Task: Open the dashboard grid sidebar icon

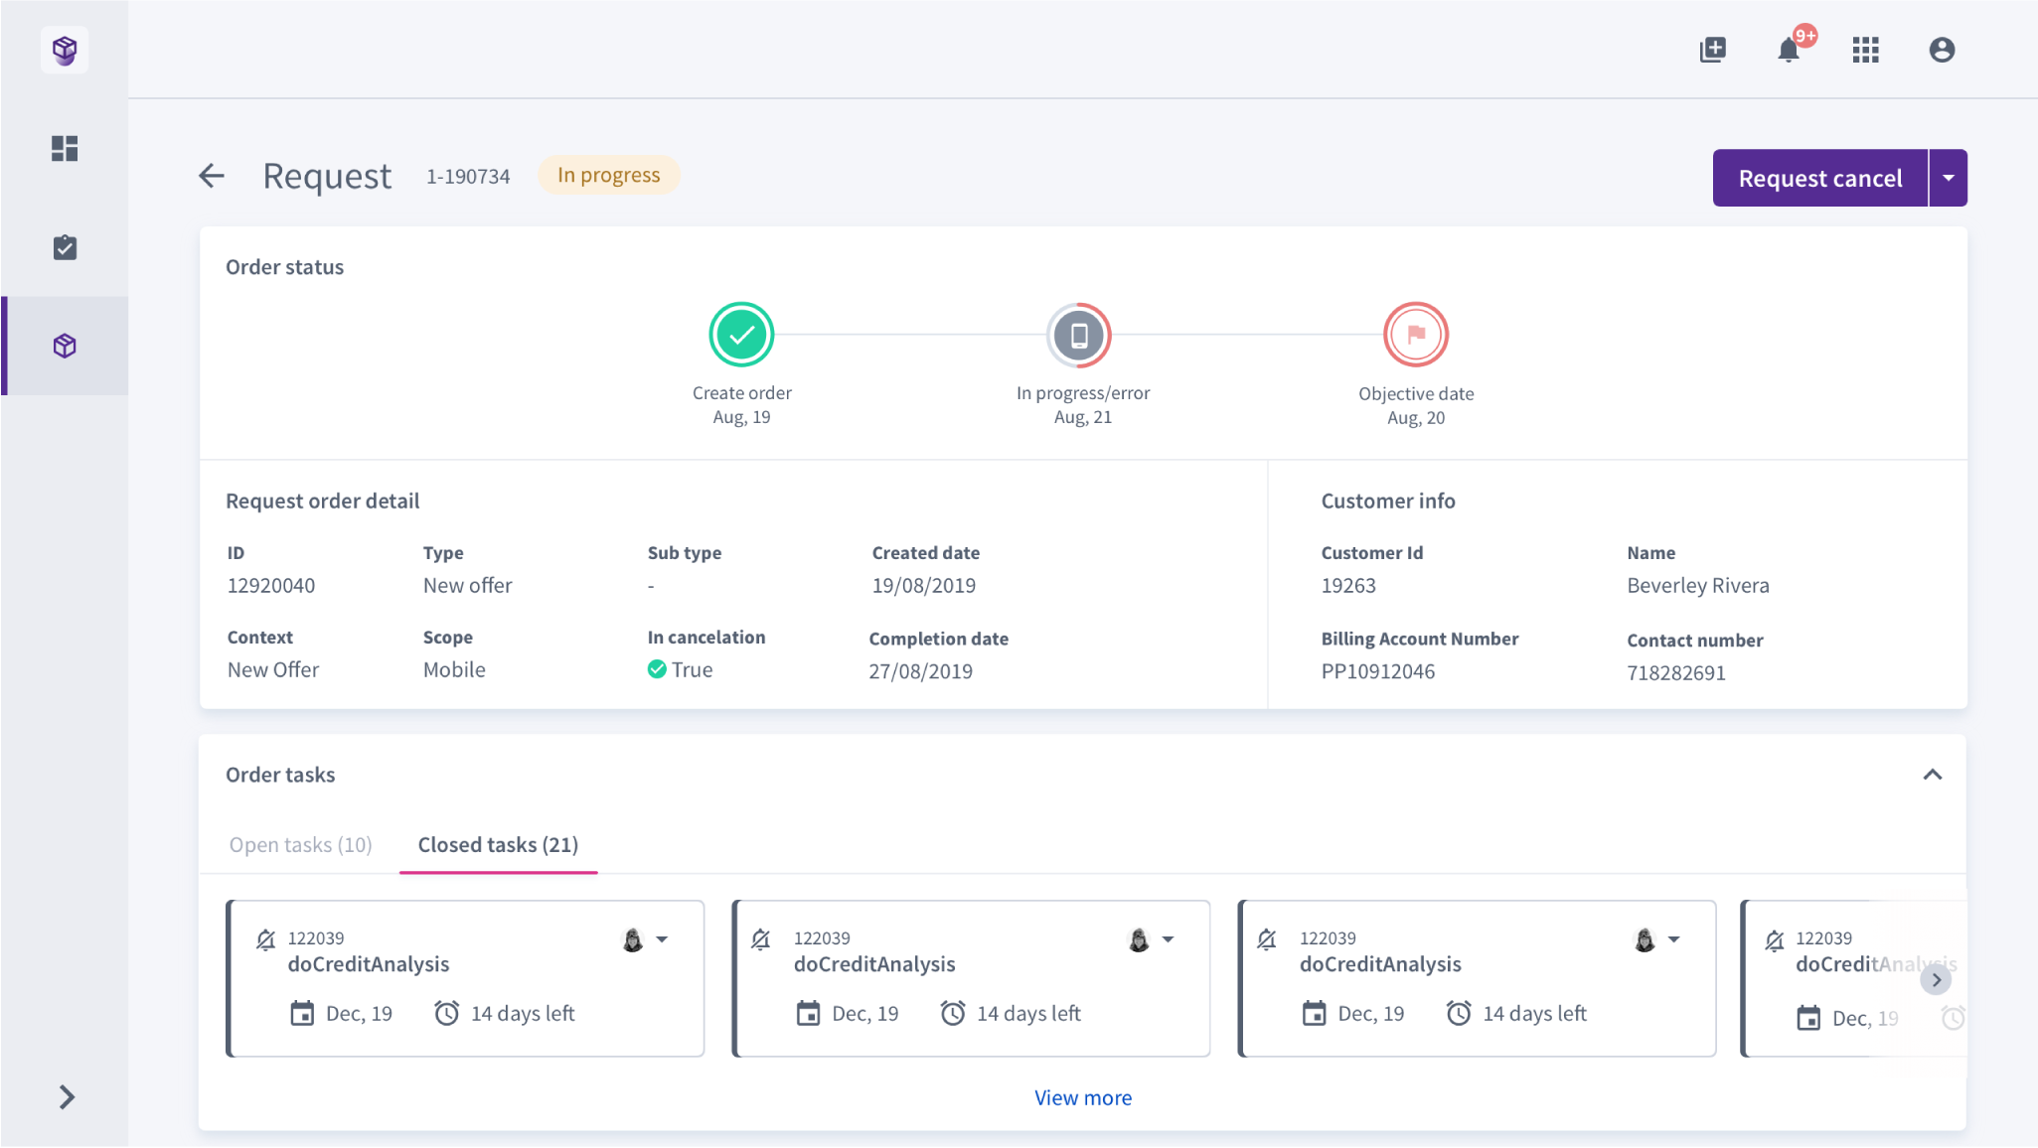Action: click(65, 149)
